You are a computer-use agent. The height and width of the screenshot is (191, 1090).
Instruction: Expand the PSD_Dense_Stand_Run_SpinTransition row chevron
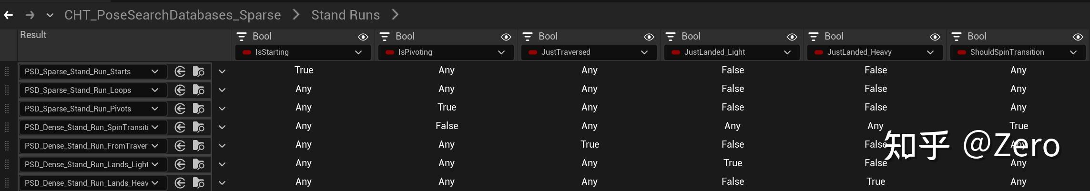[x=222, y=128]
